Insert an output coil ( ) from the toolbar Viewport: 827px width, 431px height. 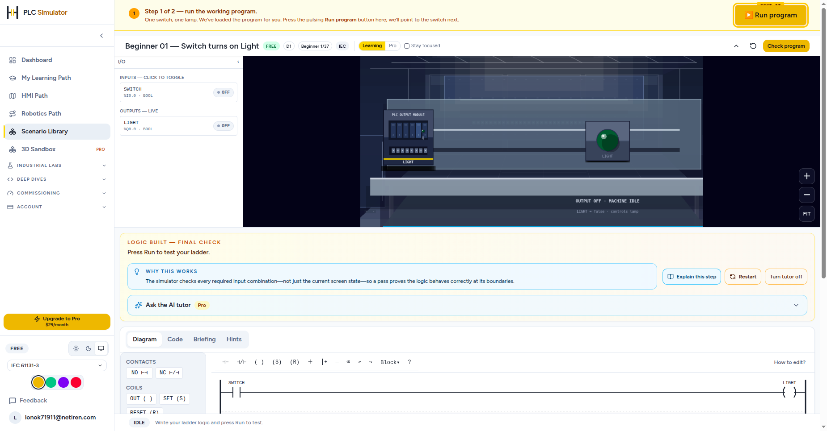coord(259,362)
